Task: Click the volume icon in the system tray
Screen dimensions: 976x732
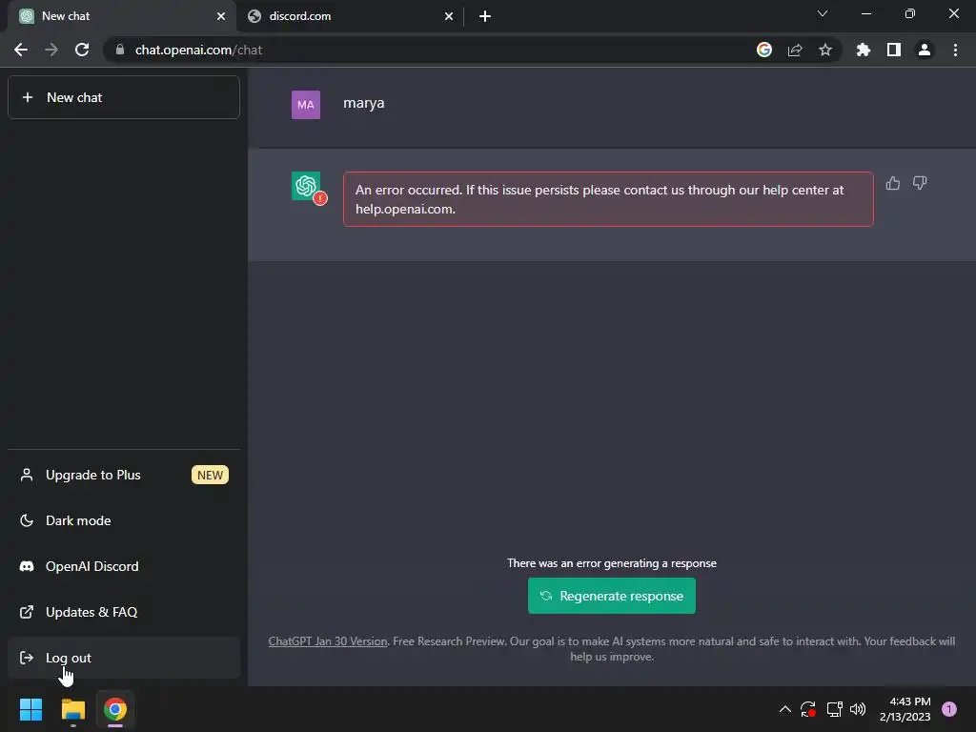Action: coord(858,709)
